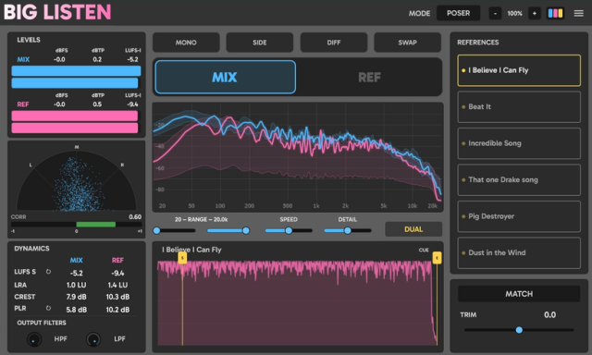592x355 pixels.
Task: Open the color theme swatch icon
Action: [555, 13]
